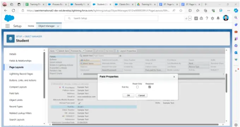Open the Edge sidebar tools briefcase icon
This screenshot has width=240, height=127.
pos(236,32)
